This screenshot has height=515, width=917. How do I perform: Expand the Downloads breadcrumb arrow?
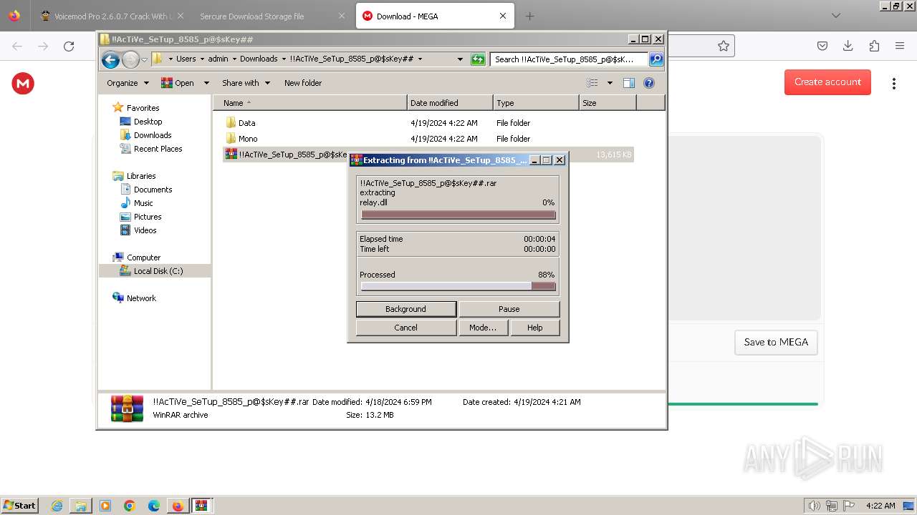coord(284,59)
